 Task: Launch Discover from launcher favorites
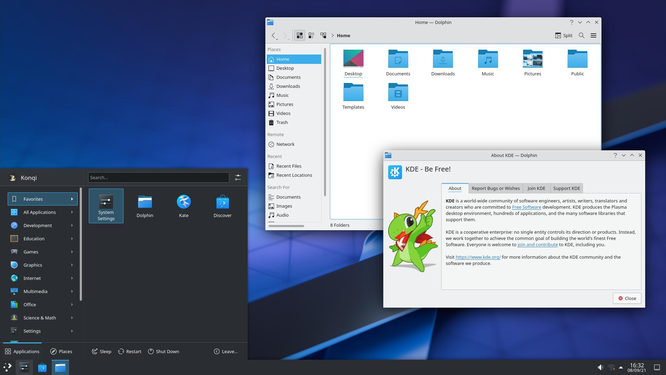(222, 206)
